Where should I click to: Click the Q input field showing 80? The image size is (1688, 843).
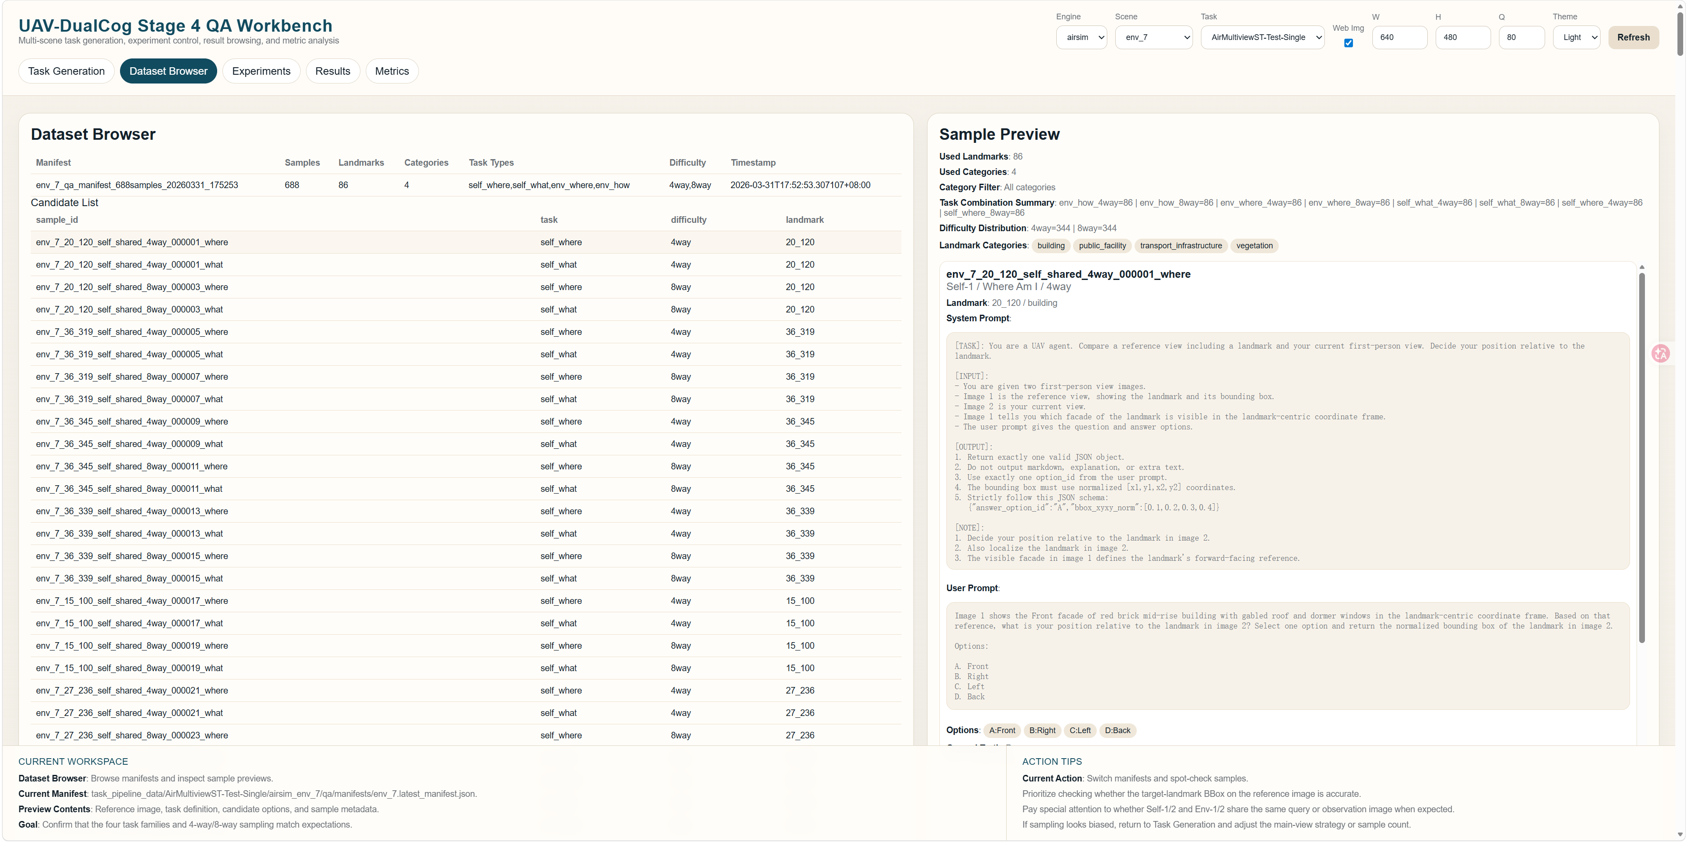[1521, 37]
